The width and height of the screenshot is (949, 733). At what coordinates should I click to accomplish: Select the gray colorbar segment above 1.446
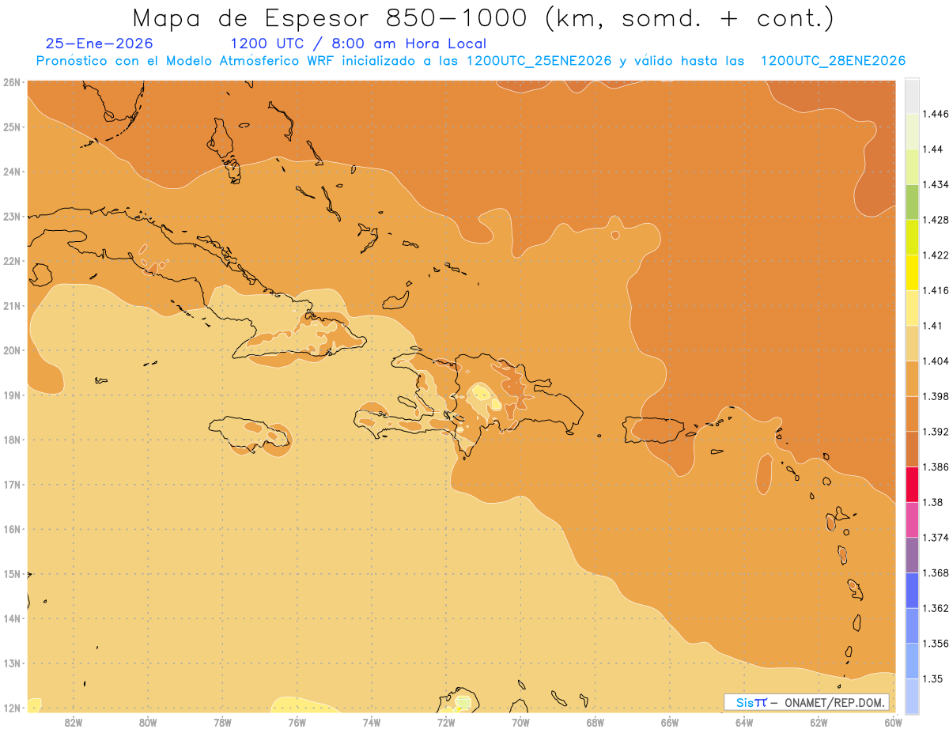[912, 96]
